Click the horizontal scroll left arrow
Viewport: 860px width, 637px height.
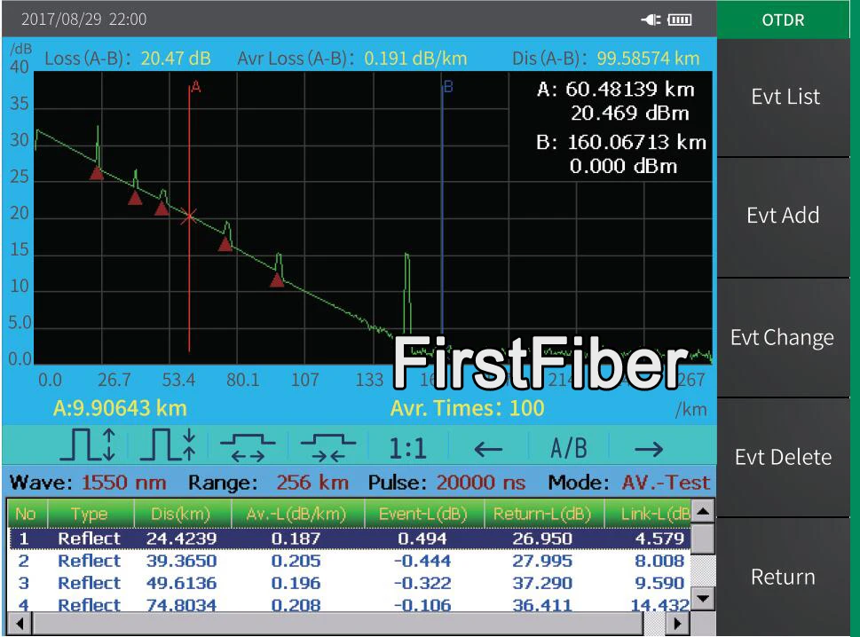tap(20, 624)
